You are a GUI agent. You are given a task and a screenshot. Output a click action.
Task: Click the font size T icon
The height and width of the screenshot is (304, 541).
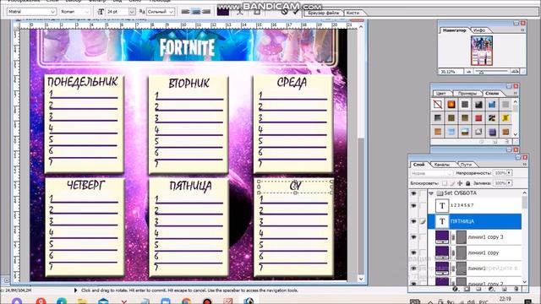pos(101,12)
